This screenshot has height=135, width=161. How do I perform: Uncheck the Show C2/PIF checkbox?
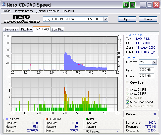[128, 94]
